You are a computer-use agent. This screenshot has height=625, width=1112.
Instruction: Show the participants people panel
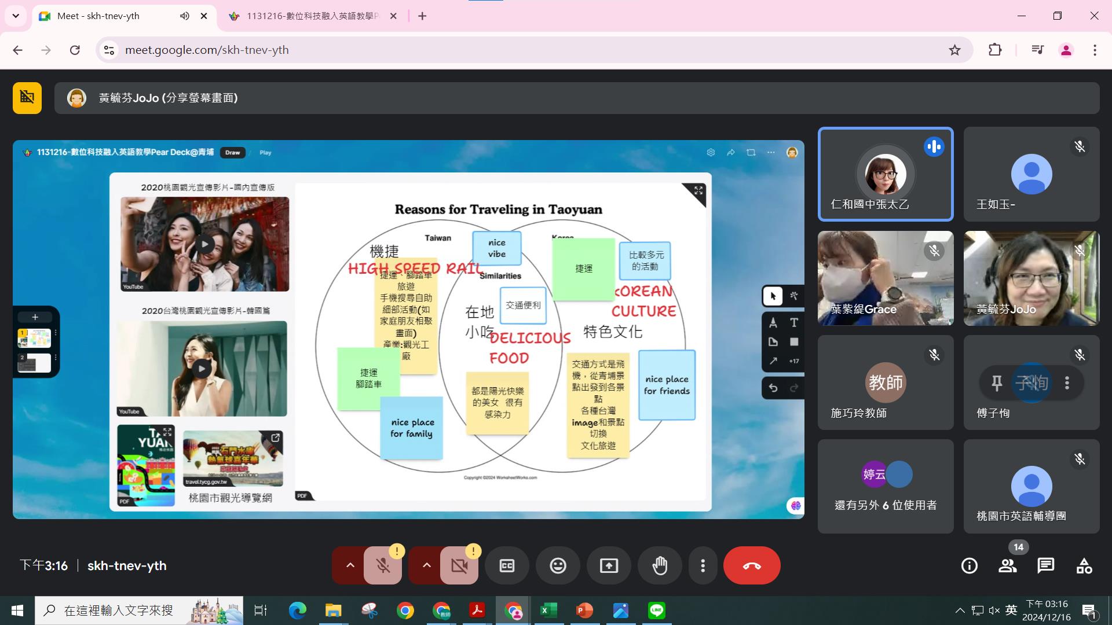pos(1007,565)
